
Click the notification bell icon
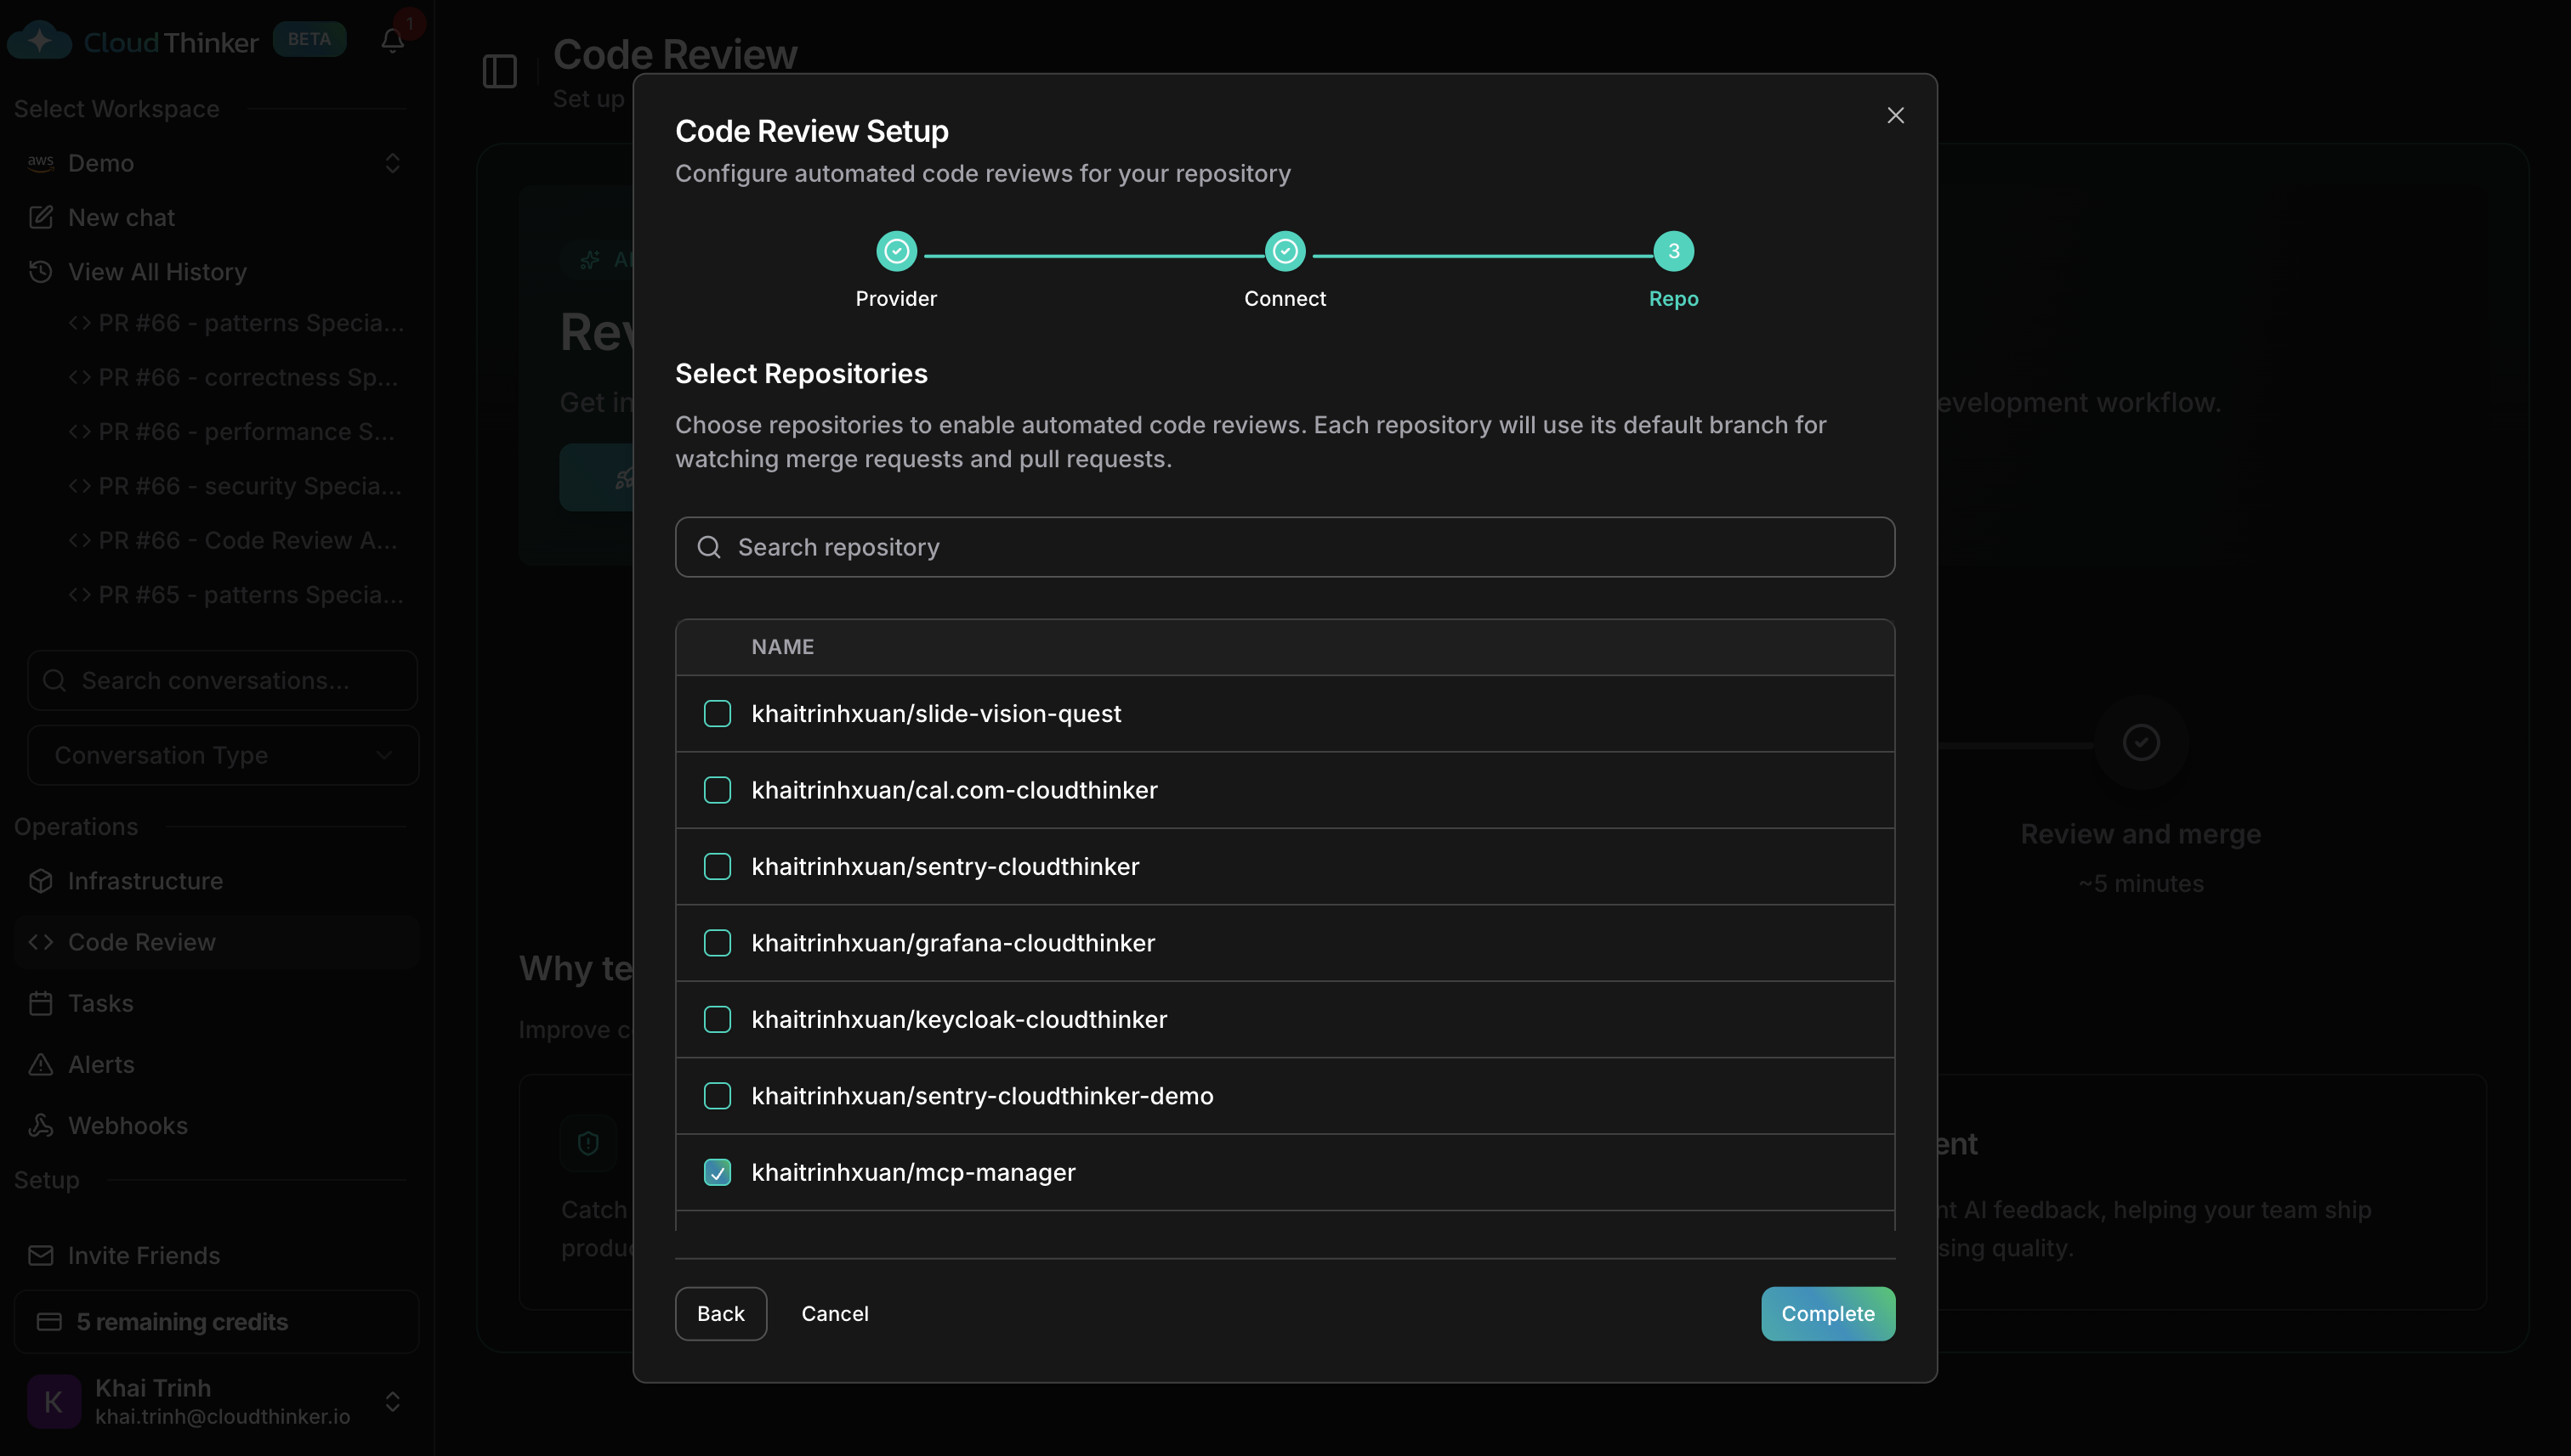click(392, 41)
